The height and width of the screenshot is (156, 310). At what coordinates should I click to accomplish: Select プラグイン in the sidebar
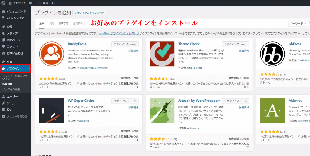pyautogui.click(x=15, y=68)
